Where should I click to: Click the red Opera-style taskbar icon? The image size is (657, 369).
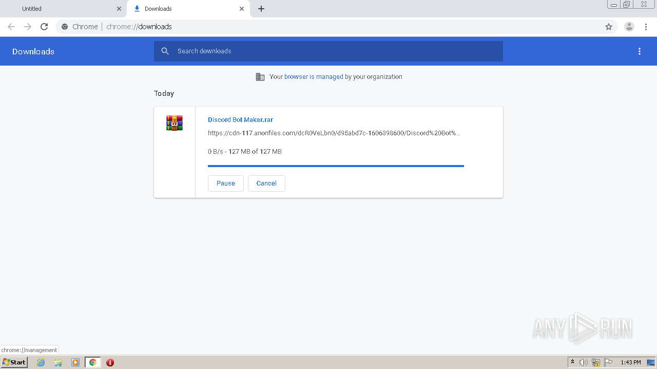(110, 362)
